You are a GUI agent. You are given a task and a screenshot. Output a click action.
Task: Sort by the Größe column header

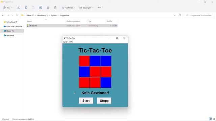pos(109,21)
